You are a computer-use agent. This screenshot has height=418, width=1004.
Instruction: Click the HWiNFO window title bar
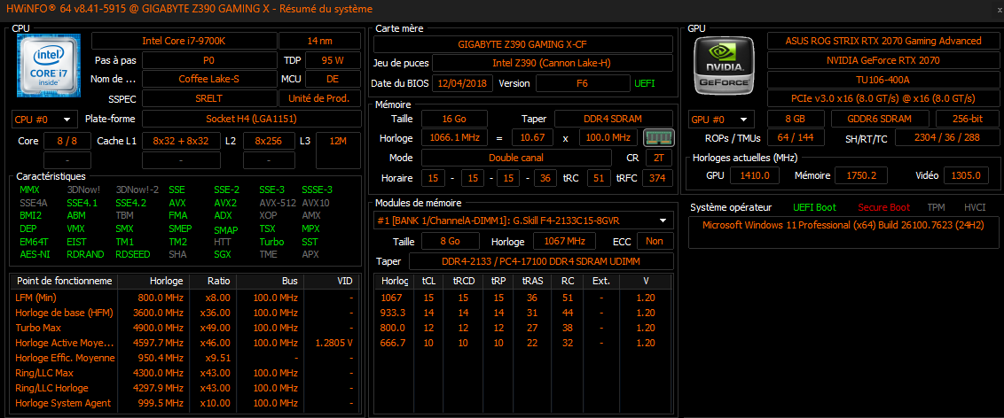pyautogui.click(x=502, y=9)
